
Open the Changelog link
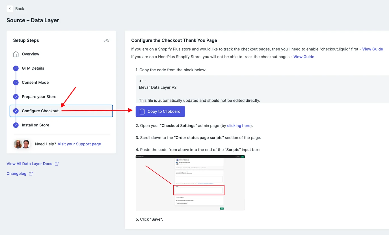coord(16,174)
